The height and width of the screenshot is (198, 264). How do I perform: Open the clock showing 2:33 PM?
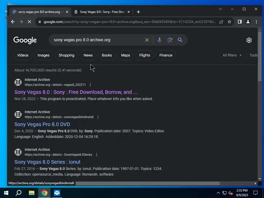pos(242,193)
